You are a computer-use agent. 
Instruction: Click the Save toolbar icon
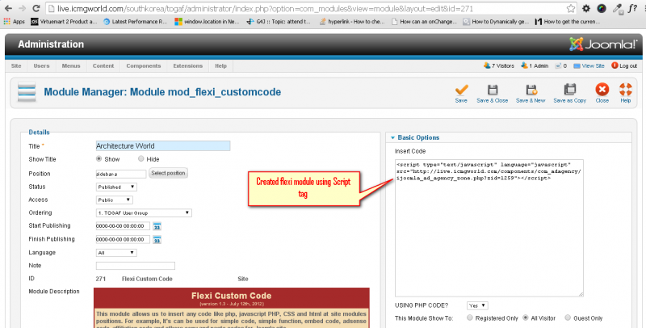coord(461,90)
